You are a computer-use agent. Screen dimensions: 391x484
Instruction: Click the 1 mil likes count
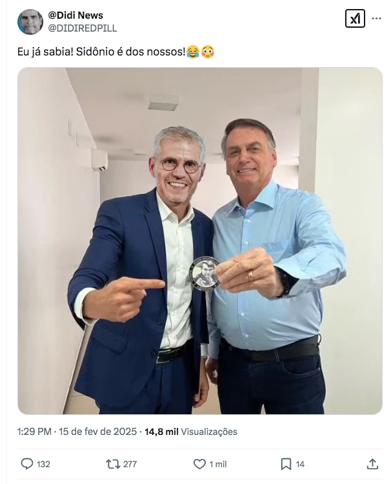click(x=218, y=464)
